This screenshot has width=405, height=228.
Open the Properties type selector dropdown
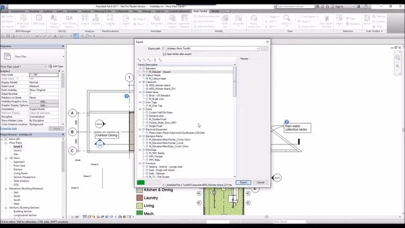pyautogui.click(x=63, y=56)
